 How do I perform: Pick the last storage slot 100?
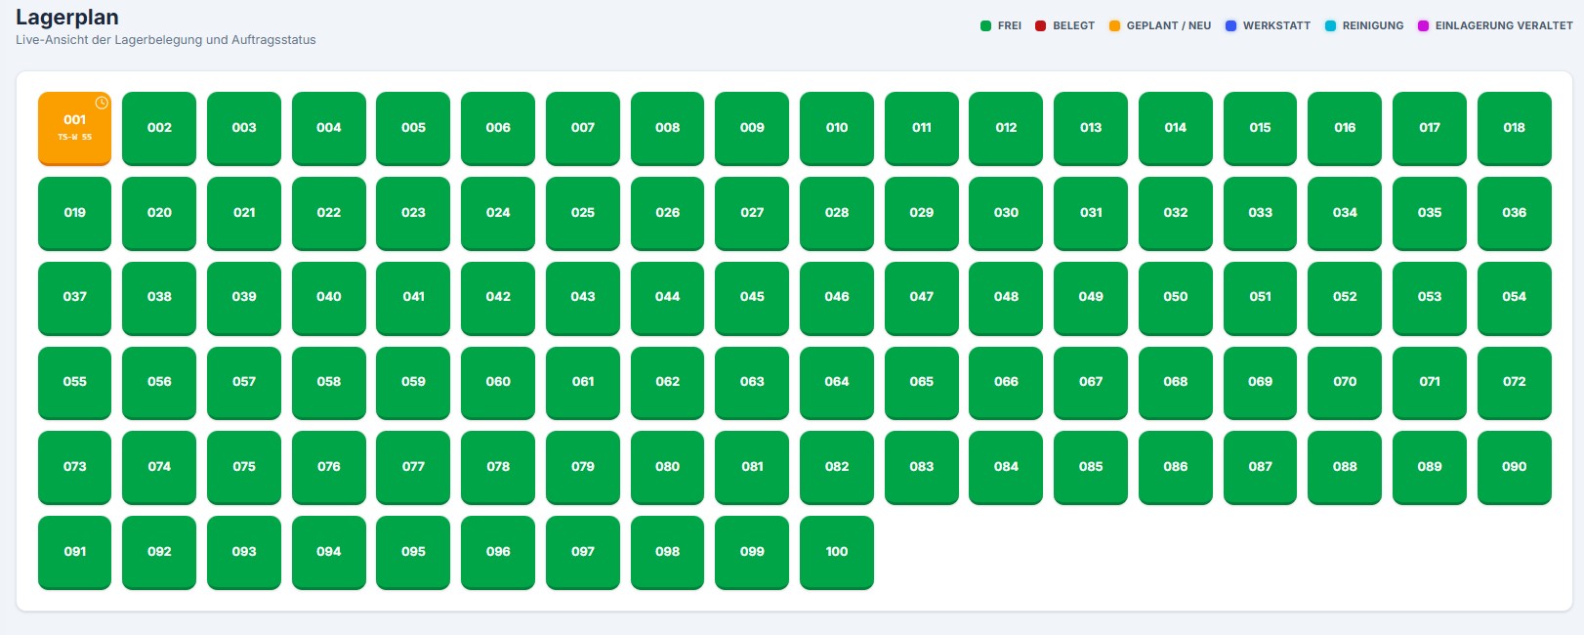point(837,553)
